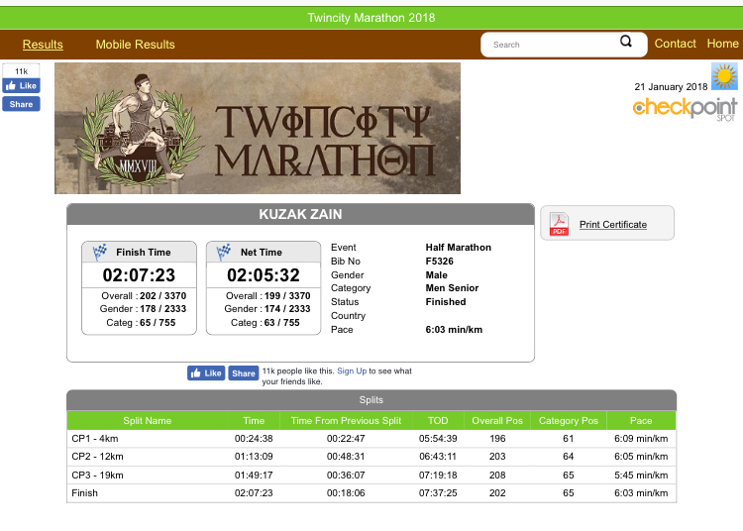Click the Overall Pos column header

(x=497, y=421)
